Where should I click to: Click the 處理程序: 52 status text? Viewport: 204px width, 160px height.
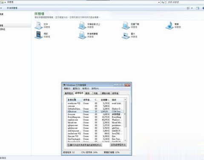69,152
